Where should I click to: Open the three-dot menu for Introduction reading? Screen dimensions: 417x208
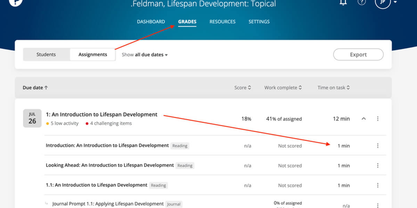tap(378, 146)
